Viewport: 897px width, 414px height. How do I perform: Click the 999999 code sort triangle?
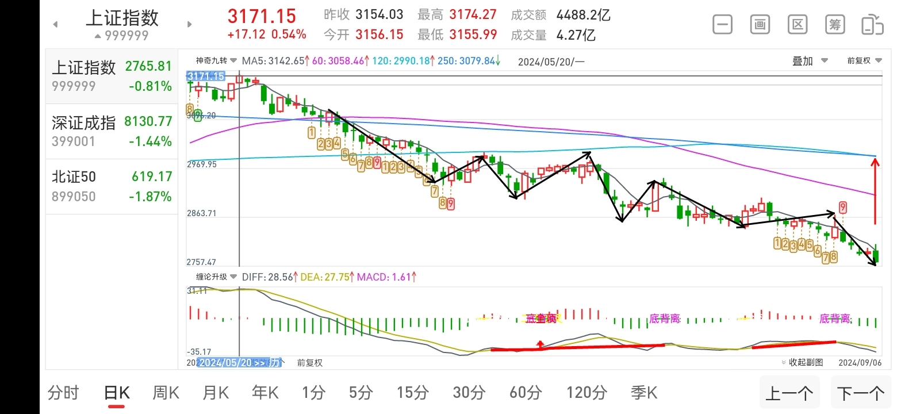[x=98, y=36]
